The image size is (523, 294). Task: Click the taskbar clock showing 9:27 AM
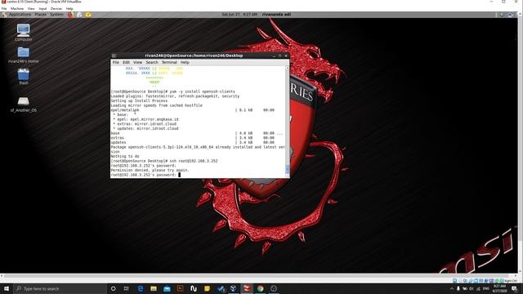(x=499, y=288)
